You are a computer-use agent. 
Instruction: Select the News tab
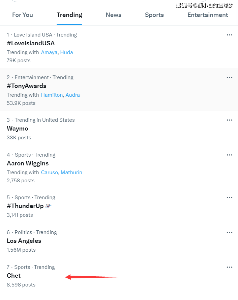tap(113, 15)
